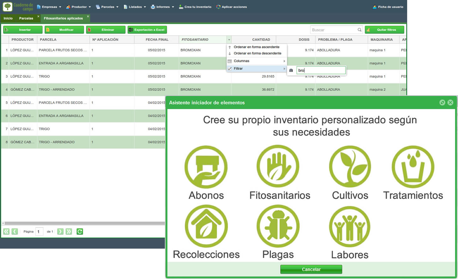Open the Recolecciones house icon

point(206,226)
